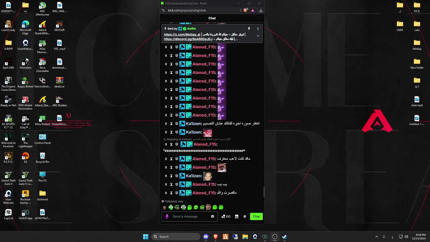Click the taskbar Search box

(x=176, y=237)
